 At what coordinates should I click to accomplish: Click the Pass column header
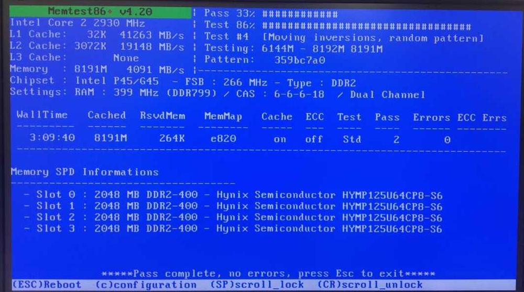coord(387,117)
